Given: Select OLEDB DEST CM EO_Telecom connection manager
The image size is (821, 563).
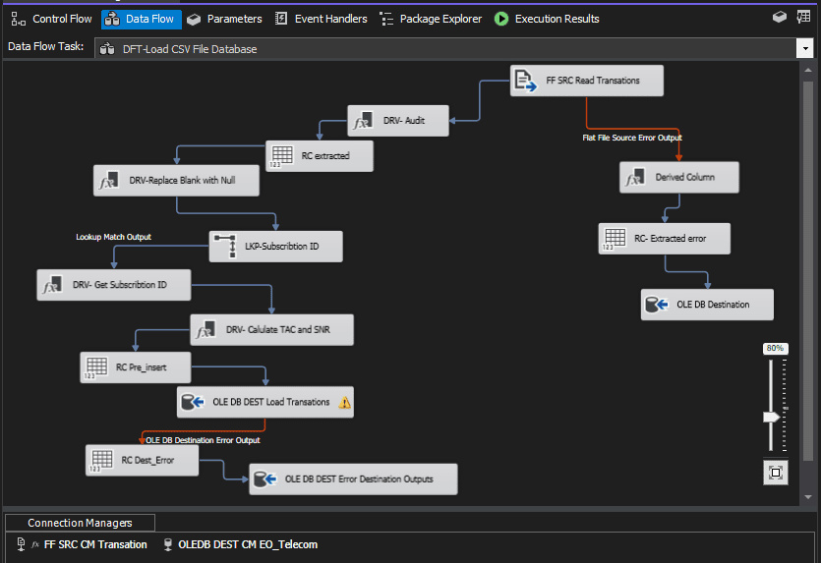Looking at the screenshot, I should [x=240, y=544].
